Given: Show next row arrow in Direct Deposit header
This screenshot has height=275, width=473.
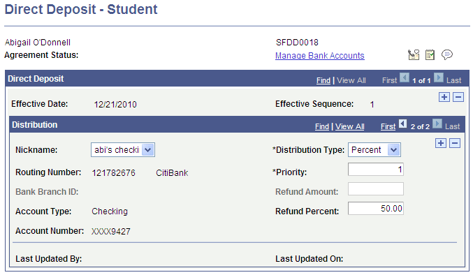Looking at the screenshot, I should coord(439,78).
